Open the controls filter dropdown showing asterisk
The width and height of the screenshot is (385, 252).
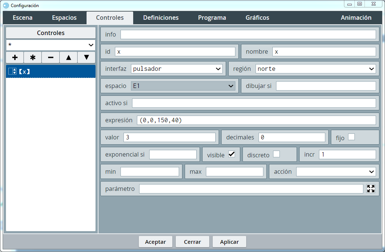pyautogui.click(x=51, y=45)
